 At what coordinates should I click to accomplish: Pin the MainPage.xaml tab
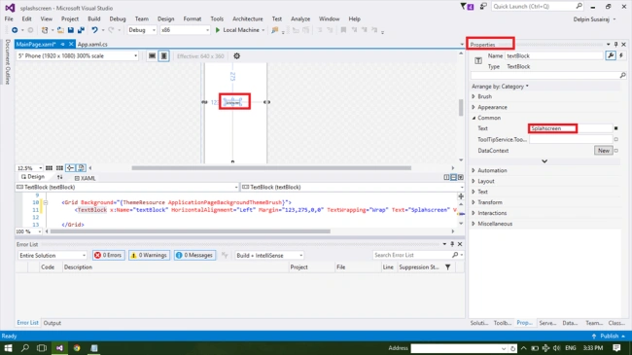pos(62,44)
